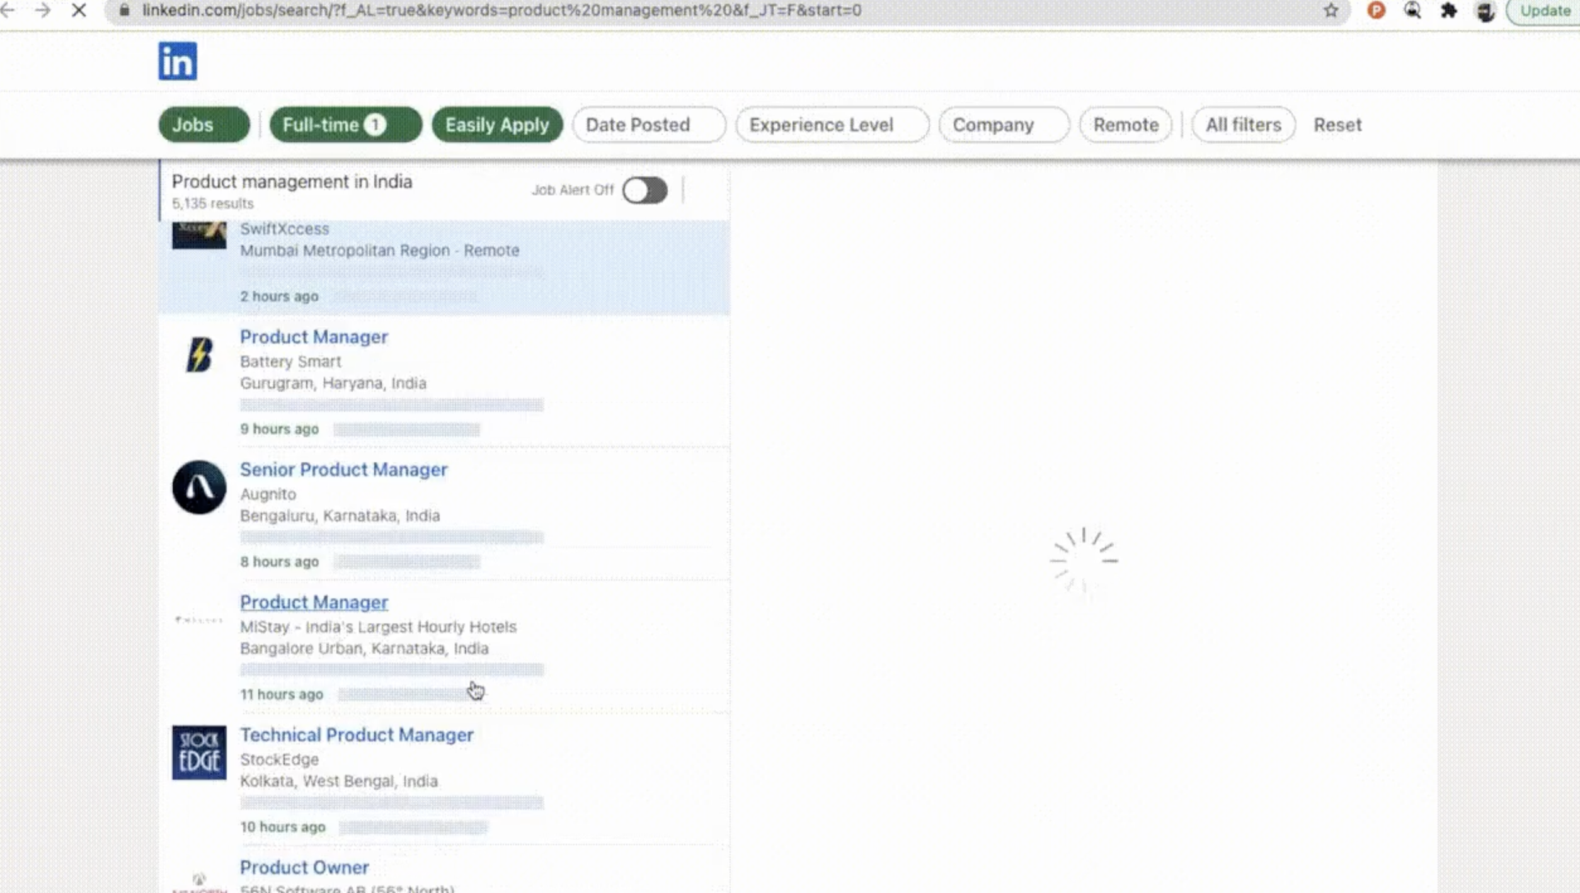Reset all applied job filters

pos(1337,125)
